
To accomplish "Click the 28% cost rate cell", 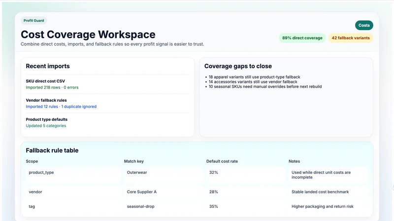I will point(246,192).
